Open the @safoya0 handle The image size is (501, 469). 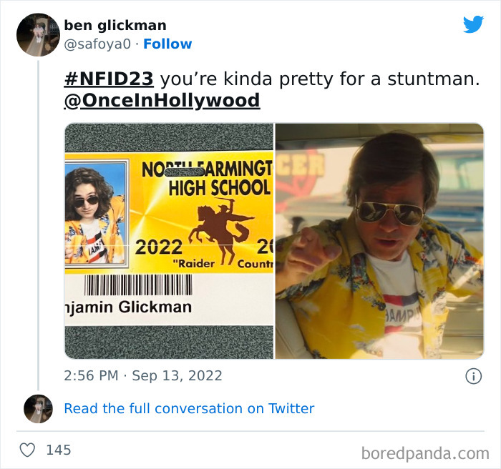pyautogui.click(x=97, y=44)
